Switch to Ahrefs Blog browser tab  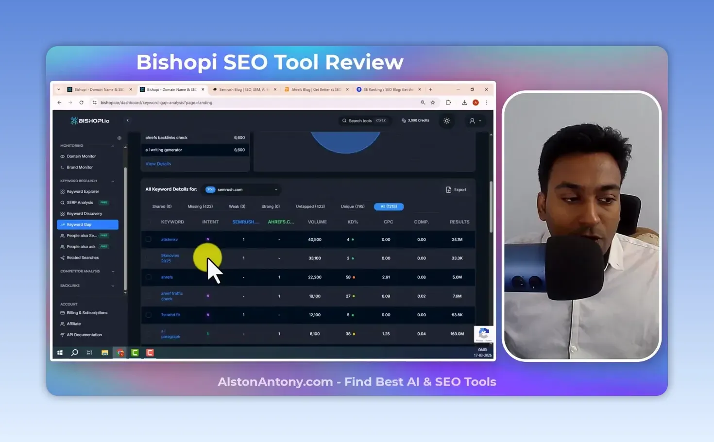(x=316, y=89)
